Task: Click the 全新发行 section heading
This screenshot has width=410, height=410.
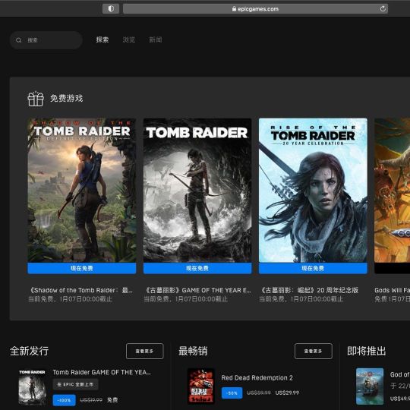Action: [30, 351]
